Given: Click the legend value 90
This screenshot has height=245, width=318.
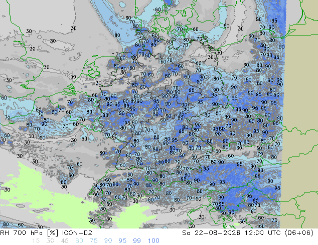Looking at the screenshot, I should (x=108, y=241).
